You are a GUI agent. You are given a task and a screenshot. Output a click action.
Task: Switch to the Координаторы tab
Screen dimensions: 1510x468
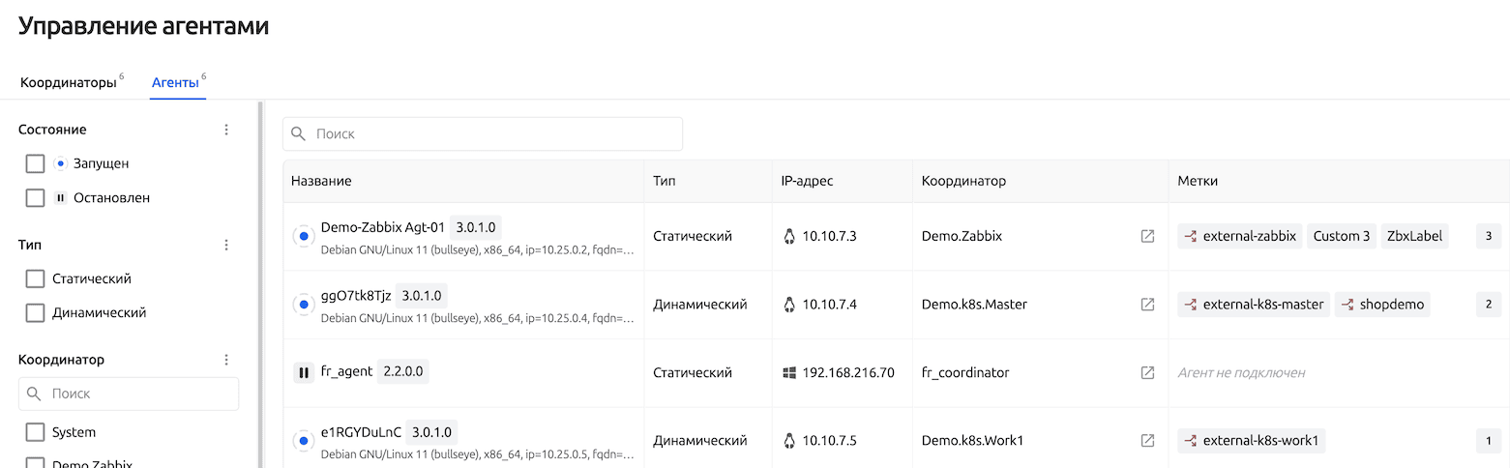pyautogui.click(x=68, y=83)
